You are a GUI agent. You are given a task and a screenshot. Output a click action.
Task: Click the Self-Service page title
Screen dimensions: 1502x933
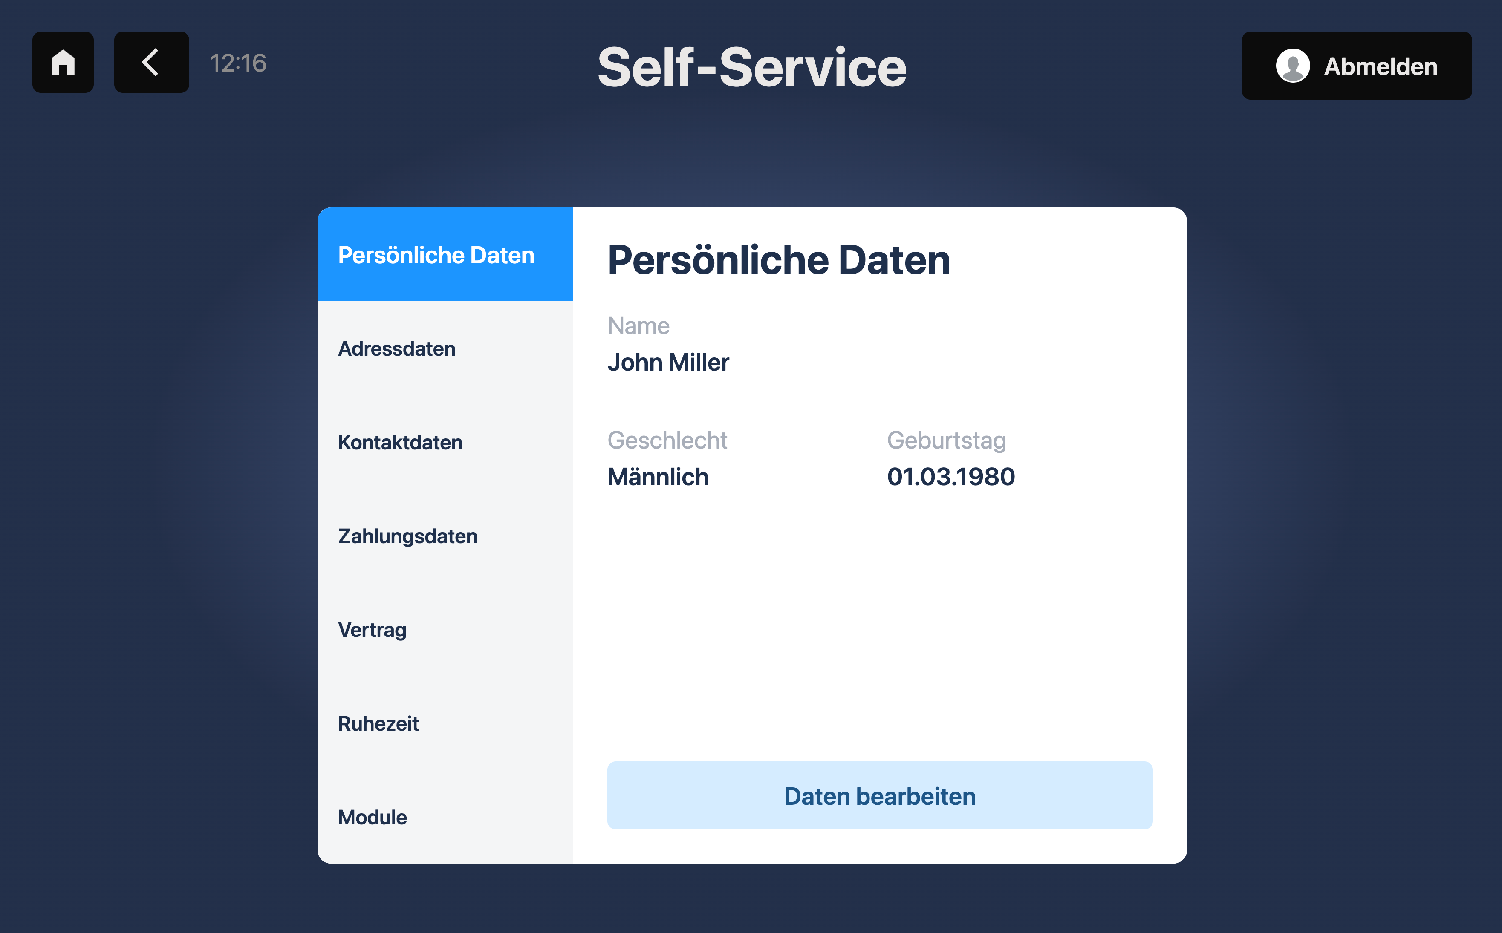(x=751, y=67)
